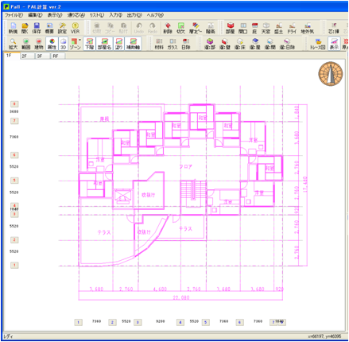Save the project with 保存 icon

[x=37, y=28]
